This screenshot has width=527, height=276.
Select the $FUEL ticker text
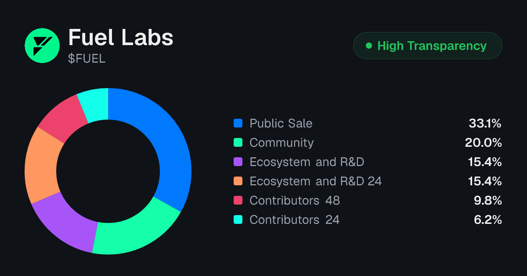tap(87, 59)
